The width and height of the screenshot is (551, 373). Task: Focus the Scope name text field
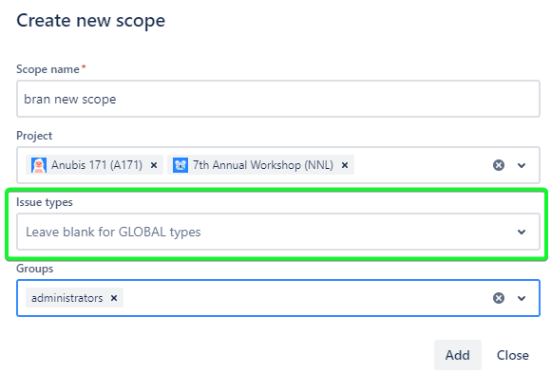pyautogui.click(x=278, y=99)
